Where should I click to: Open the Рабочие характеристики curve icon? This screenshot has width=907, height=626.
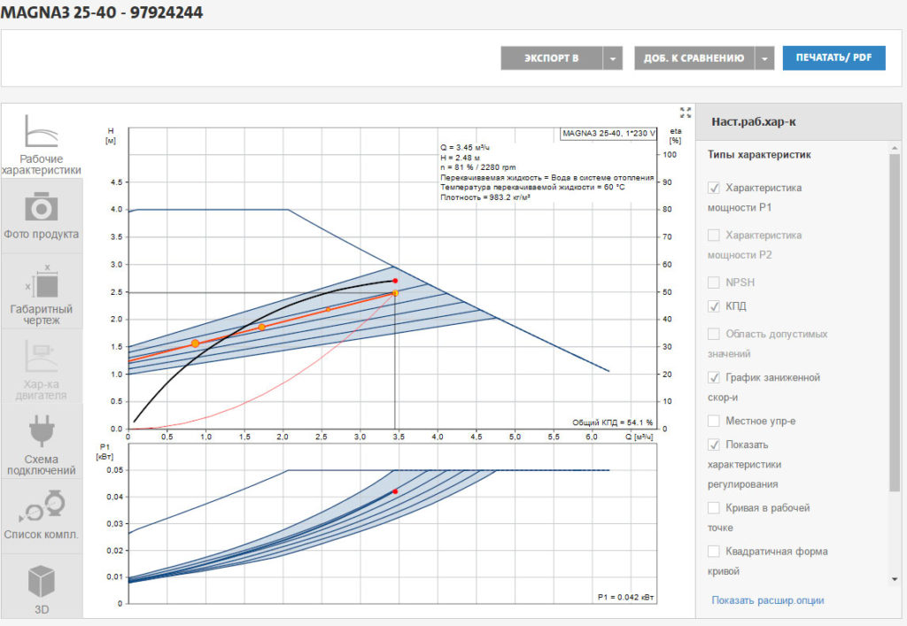(x=42, y=135)
